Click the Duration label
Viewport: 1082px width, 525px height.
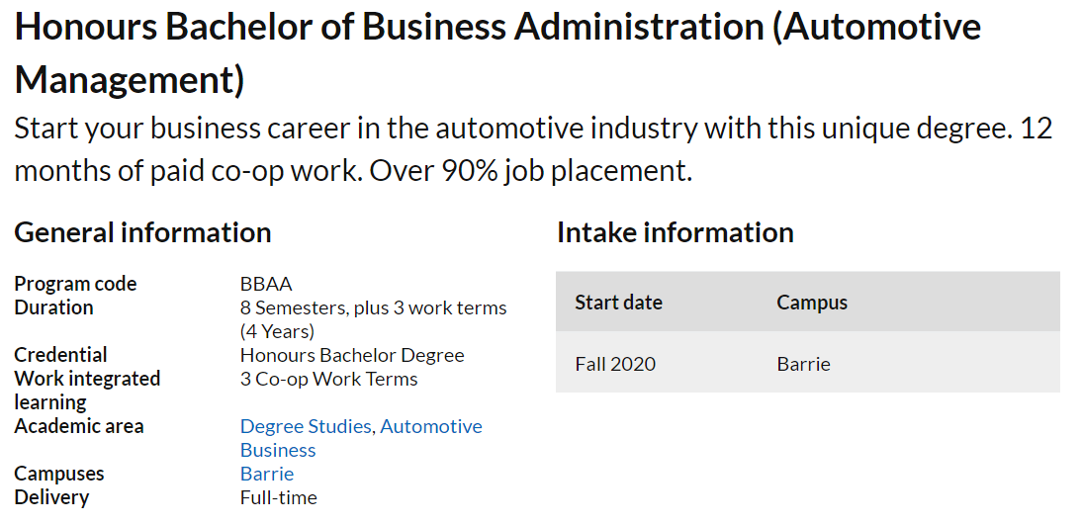pyautogui.click(x=53, y=307)
